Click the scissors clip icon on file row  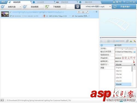(83, 12)
